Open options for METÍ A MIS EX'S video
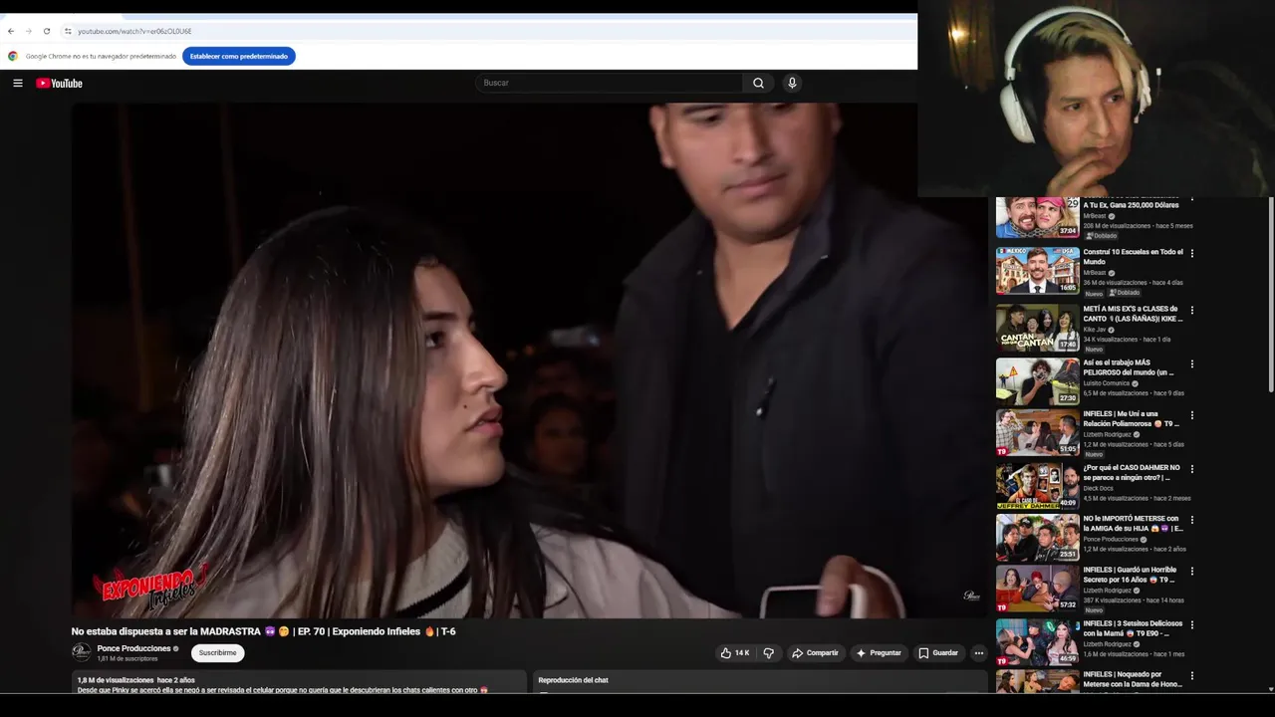The width and height of the screenshot is (1275, 717). point(1191,311)
